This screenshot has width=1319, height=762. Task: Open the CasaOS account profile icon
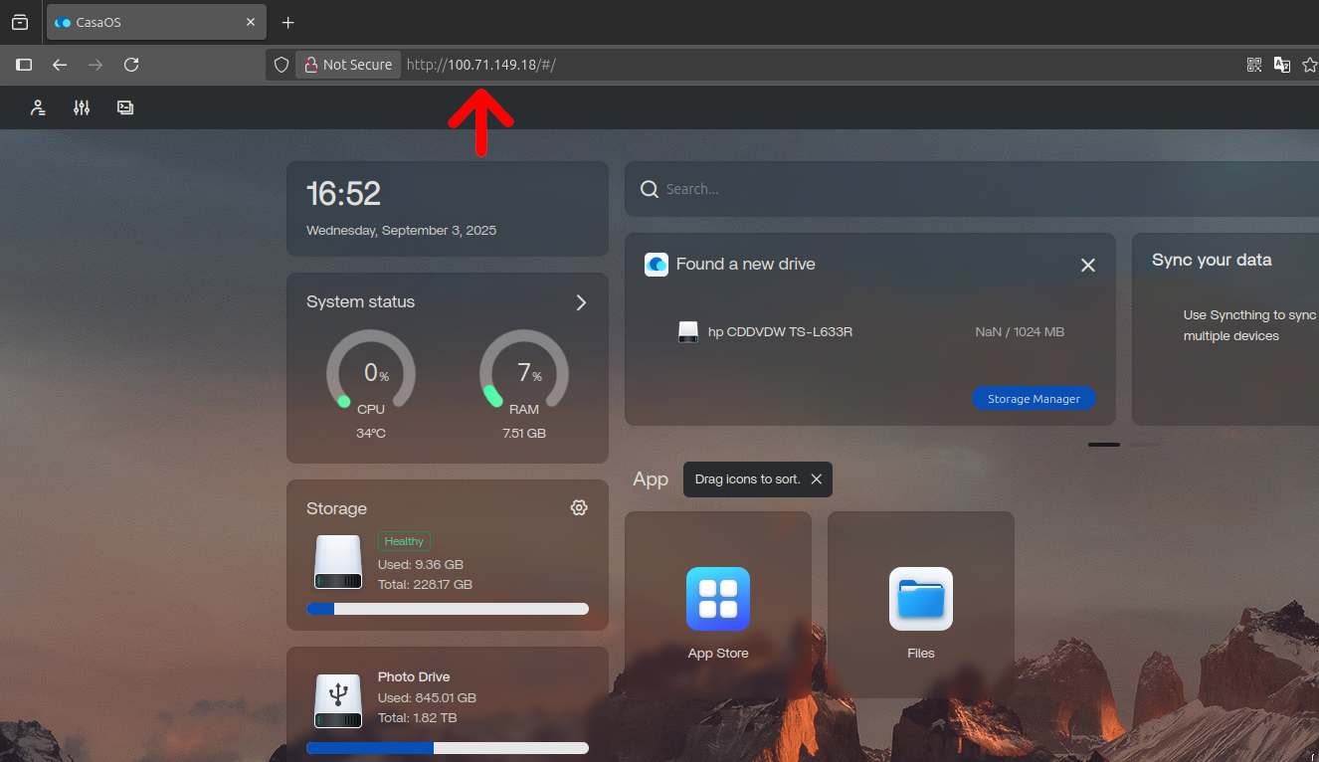pyautogui.click(x=38, y=107)
